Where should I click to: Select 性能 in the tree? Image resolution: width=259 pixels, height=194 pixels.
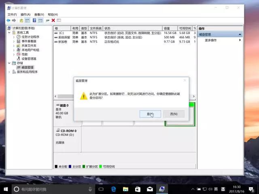(x=25, y=54)
